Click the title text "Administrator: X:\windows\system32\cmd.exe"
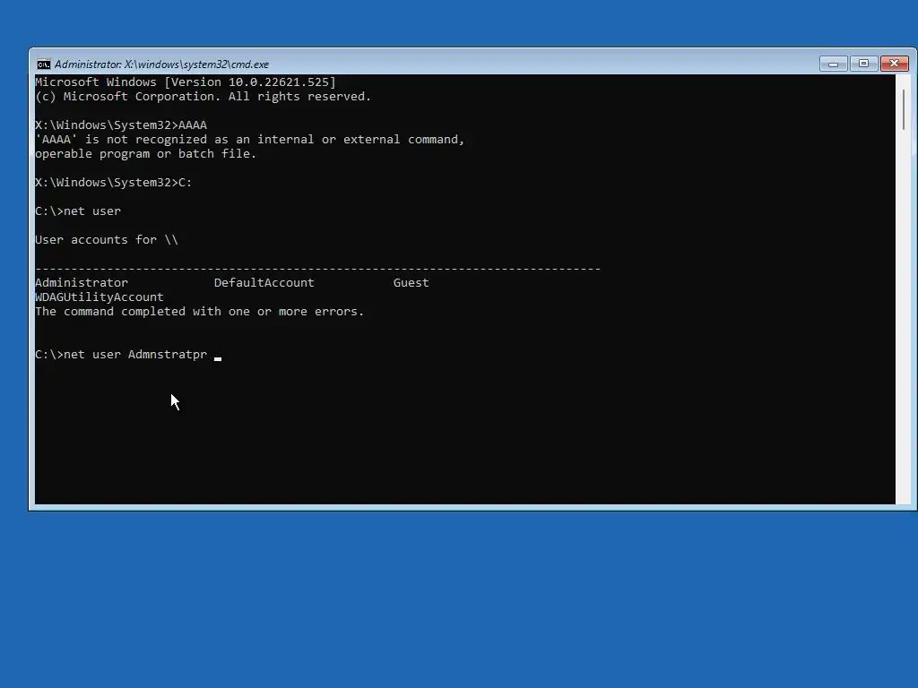Viewport: 918px width, 688px height. click(161, 64)
